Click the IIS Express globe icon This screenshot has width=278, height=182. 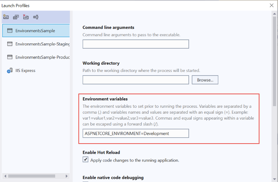[10, 71]
